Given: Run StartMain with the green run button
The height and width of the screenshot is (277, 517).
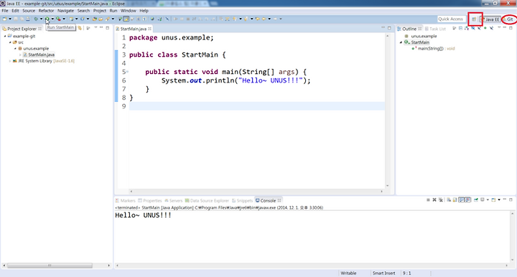Looking at the screenshot, I should tap(47, 19).
